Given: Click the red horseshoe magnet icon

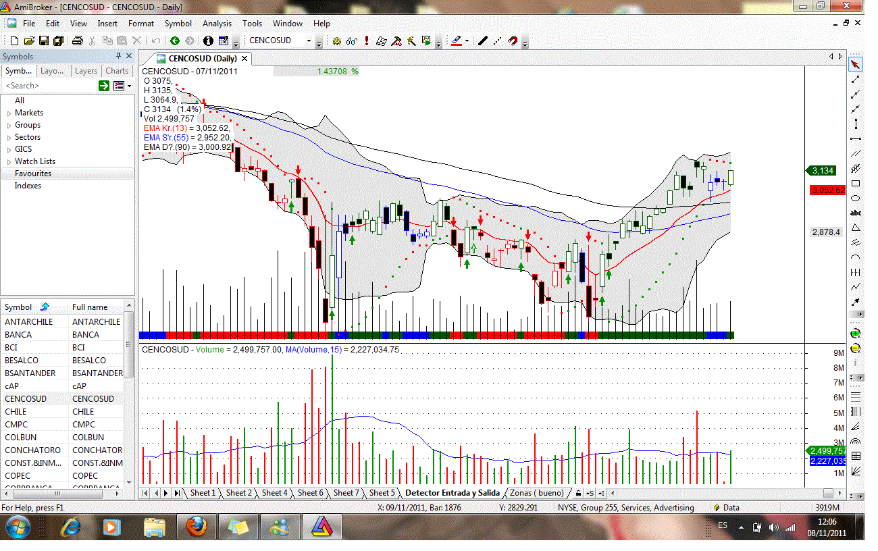Looking at the screenshot, I should [513, 41].
